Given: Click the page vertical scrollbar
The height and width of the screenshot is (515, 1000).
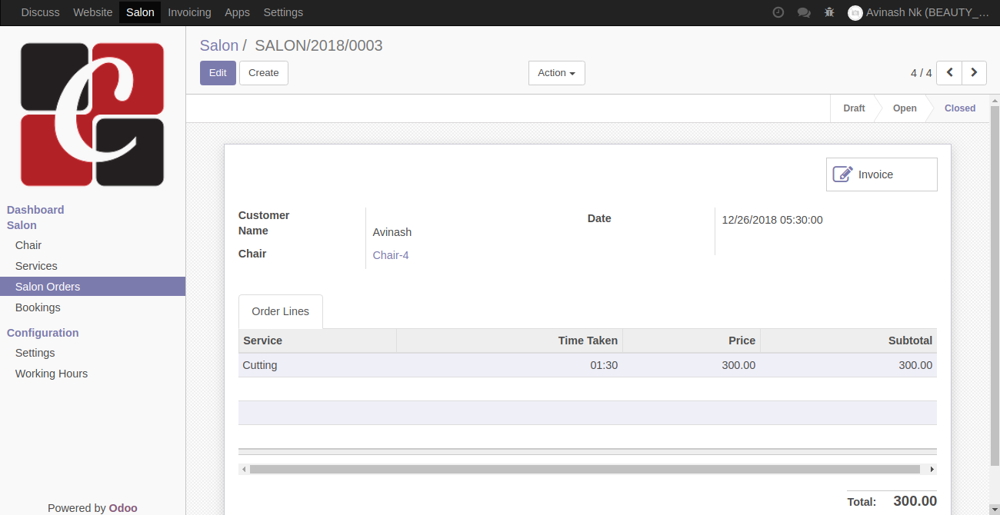Looking at the screenshot, I should [995, 284].
